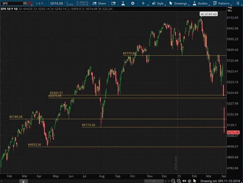
Task: Open the Studies menu
Action: (x=200, y=3)
